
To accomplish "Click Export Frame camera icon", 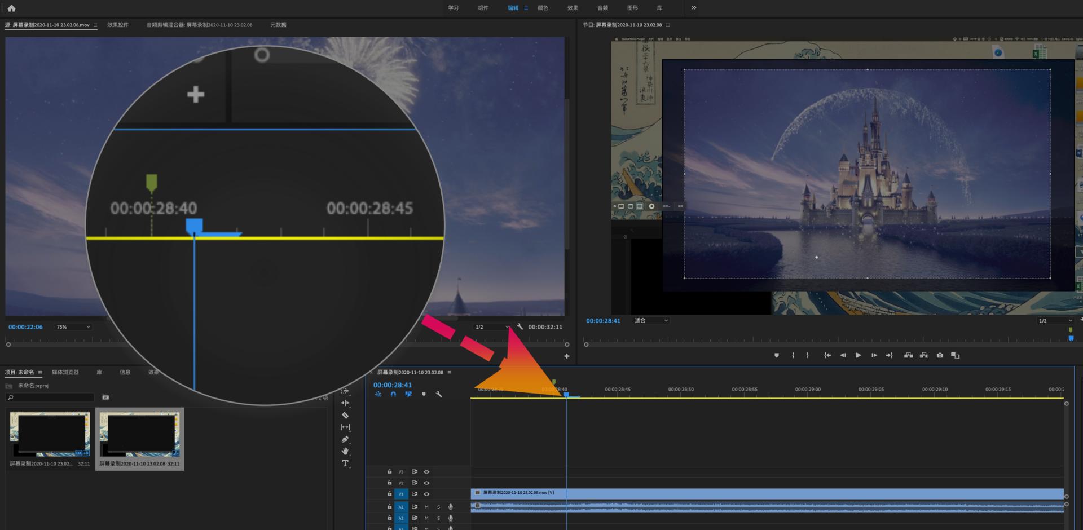I will click(940, 355).
